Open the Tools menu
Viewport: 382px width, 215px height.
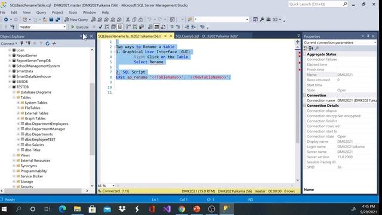tap(73, 13)
